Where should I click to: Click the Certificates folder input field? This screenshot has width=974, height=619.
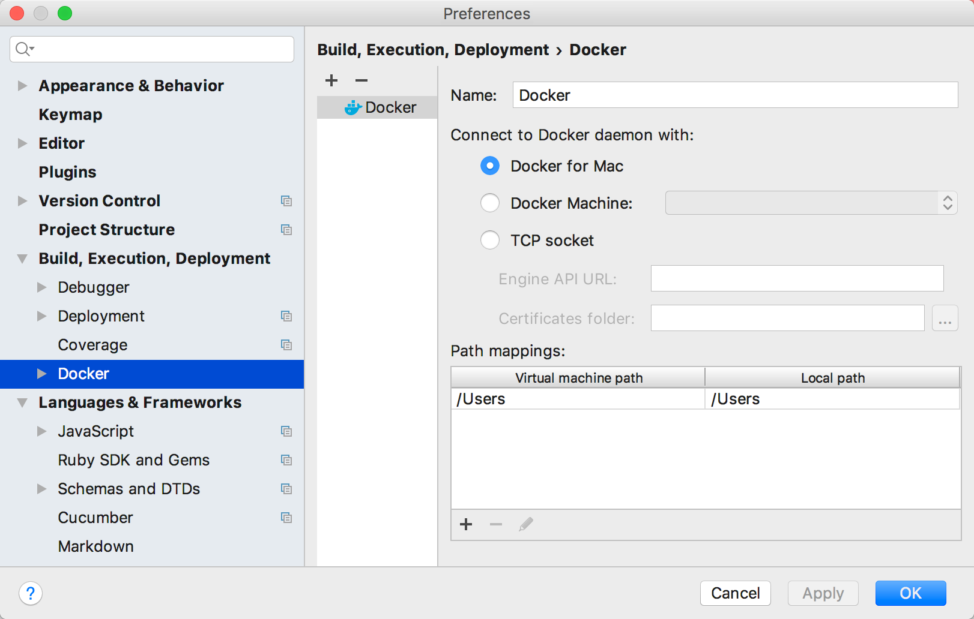[788, 318]
